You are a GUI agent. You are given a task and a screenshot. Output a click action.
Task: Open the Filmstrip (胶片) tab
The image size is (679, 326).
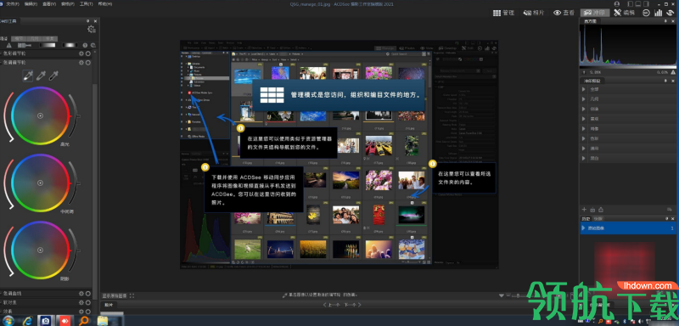(x=109, y=305)
